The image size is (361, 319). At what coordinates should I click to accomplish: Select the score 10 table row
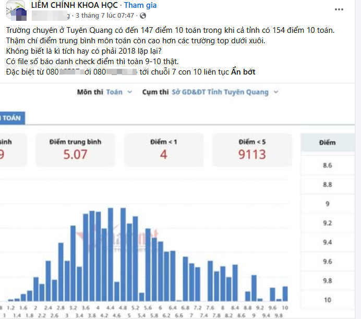328,300
